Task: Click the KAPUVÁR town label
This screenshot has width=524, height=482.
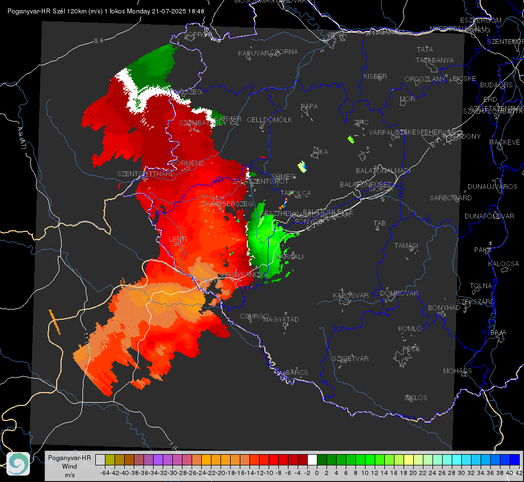Action: (254, 54)
